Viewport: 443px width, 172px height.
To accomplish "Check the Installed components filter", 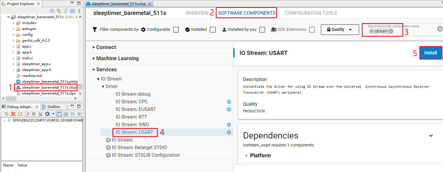I will [x=213, y=29].
